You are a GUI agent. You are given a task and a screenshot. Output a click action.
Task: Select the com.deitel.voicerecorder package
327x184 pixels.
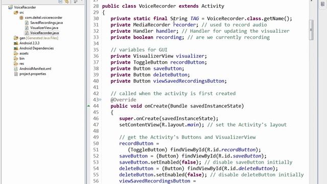pos(43,17)
